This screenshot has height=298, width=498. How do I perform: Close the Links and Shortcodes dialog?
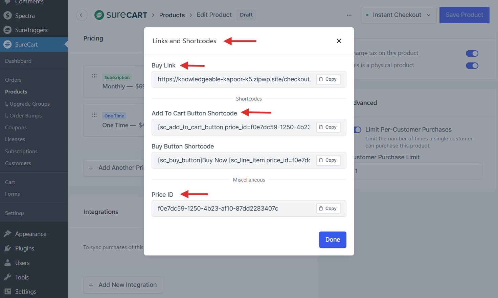click(339, 41)
